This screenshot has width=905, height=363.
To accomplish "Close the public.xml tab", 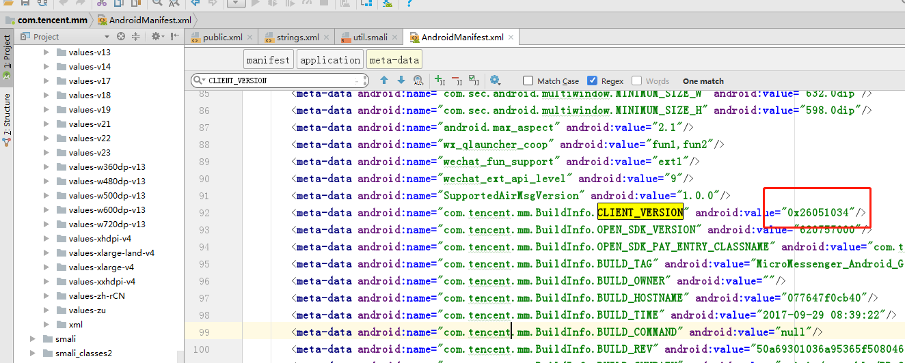I will [x=249, y=38].
